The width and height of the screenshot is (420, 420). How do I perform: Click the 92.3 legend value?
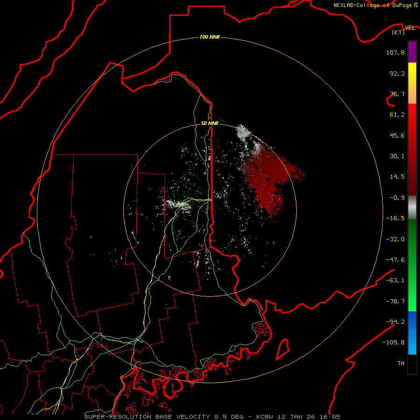397,73
